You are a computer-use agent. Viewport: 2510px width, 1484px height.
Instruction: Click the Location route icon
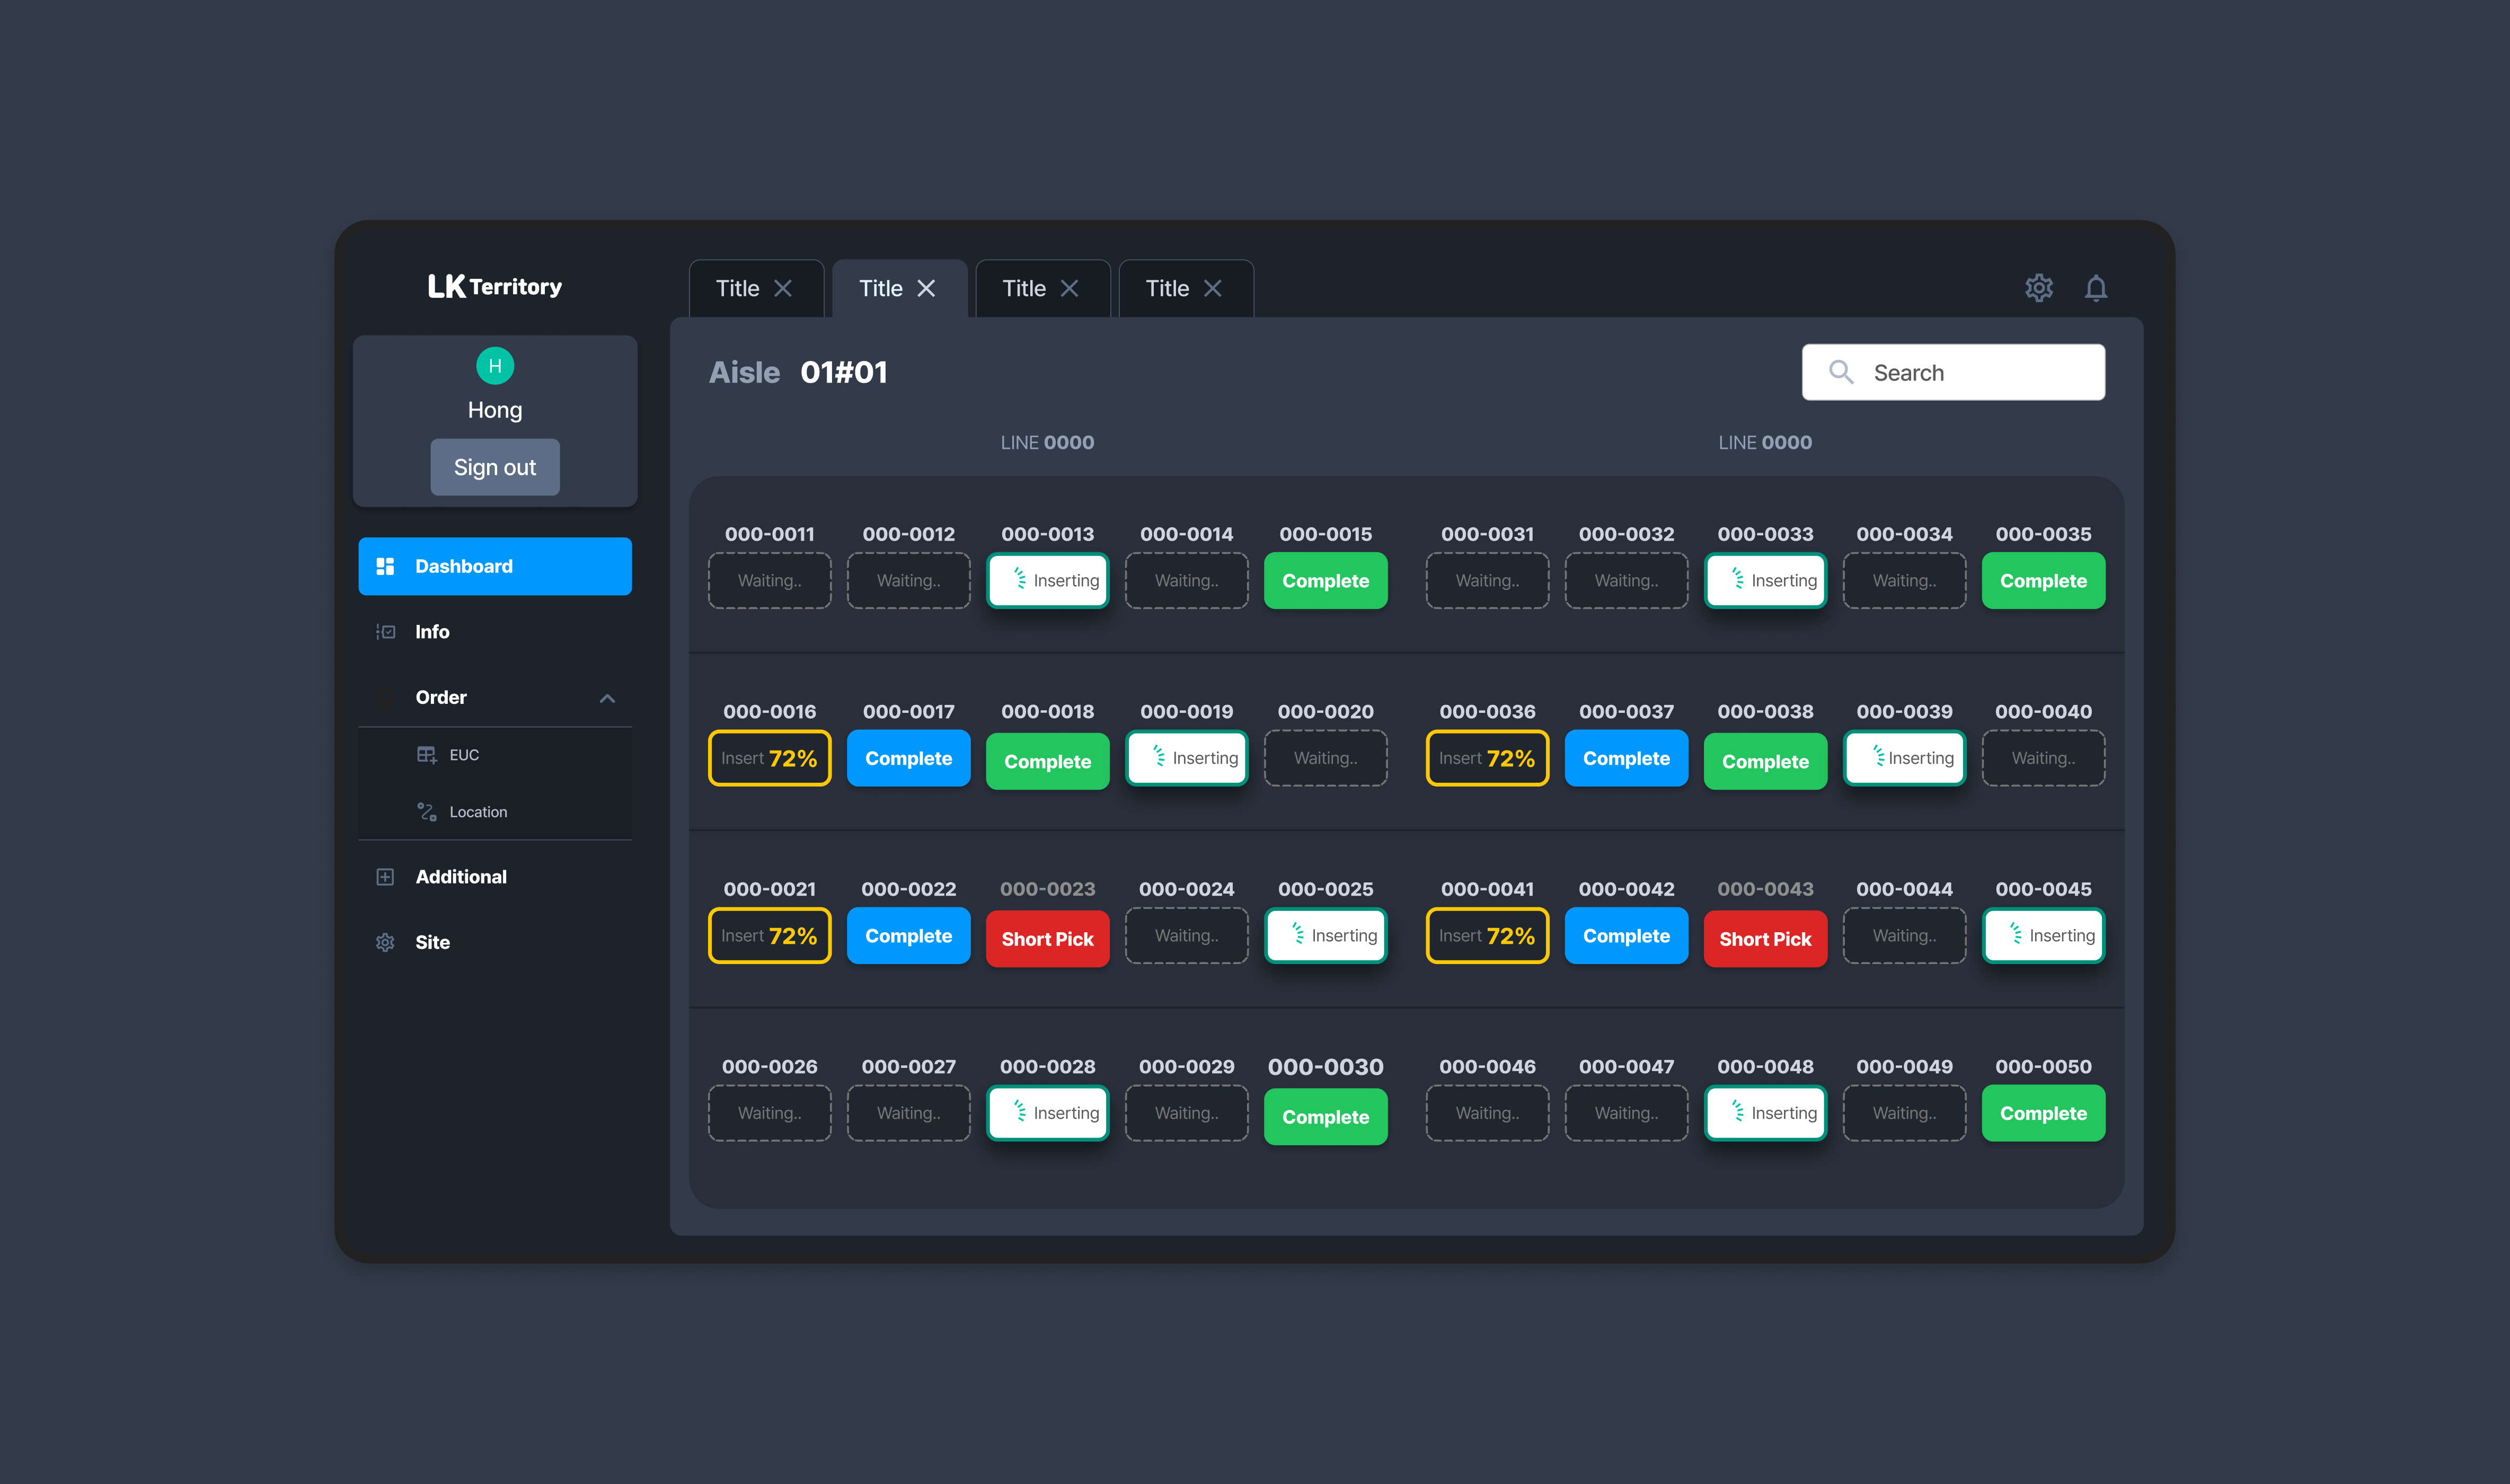427,812
